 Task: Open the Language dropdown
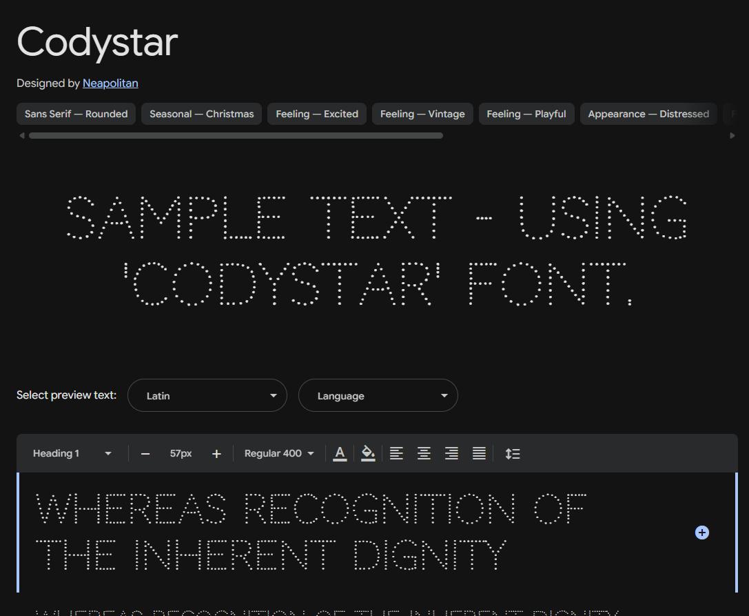tap(378, 395)
